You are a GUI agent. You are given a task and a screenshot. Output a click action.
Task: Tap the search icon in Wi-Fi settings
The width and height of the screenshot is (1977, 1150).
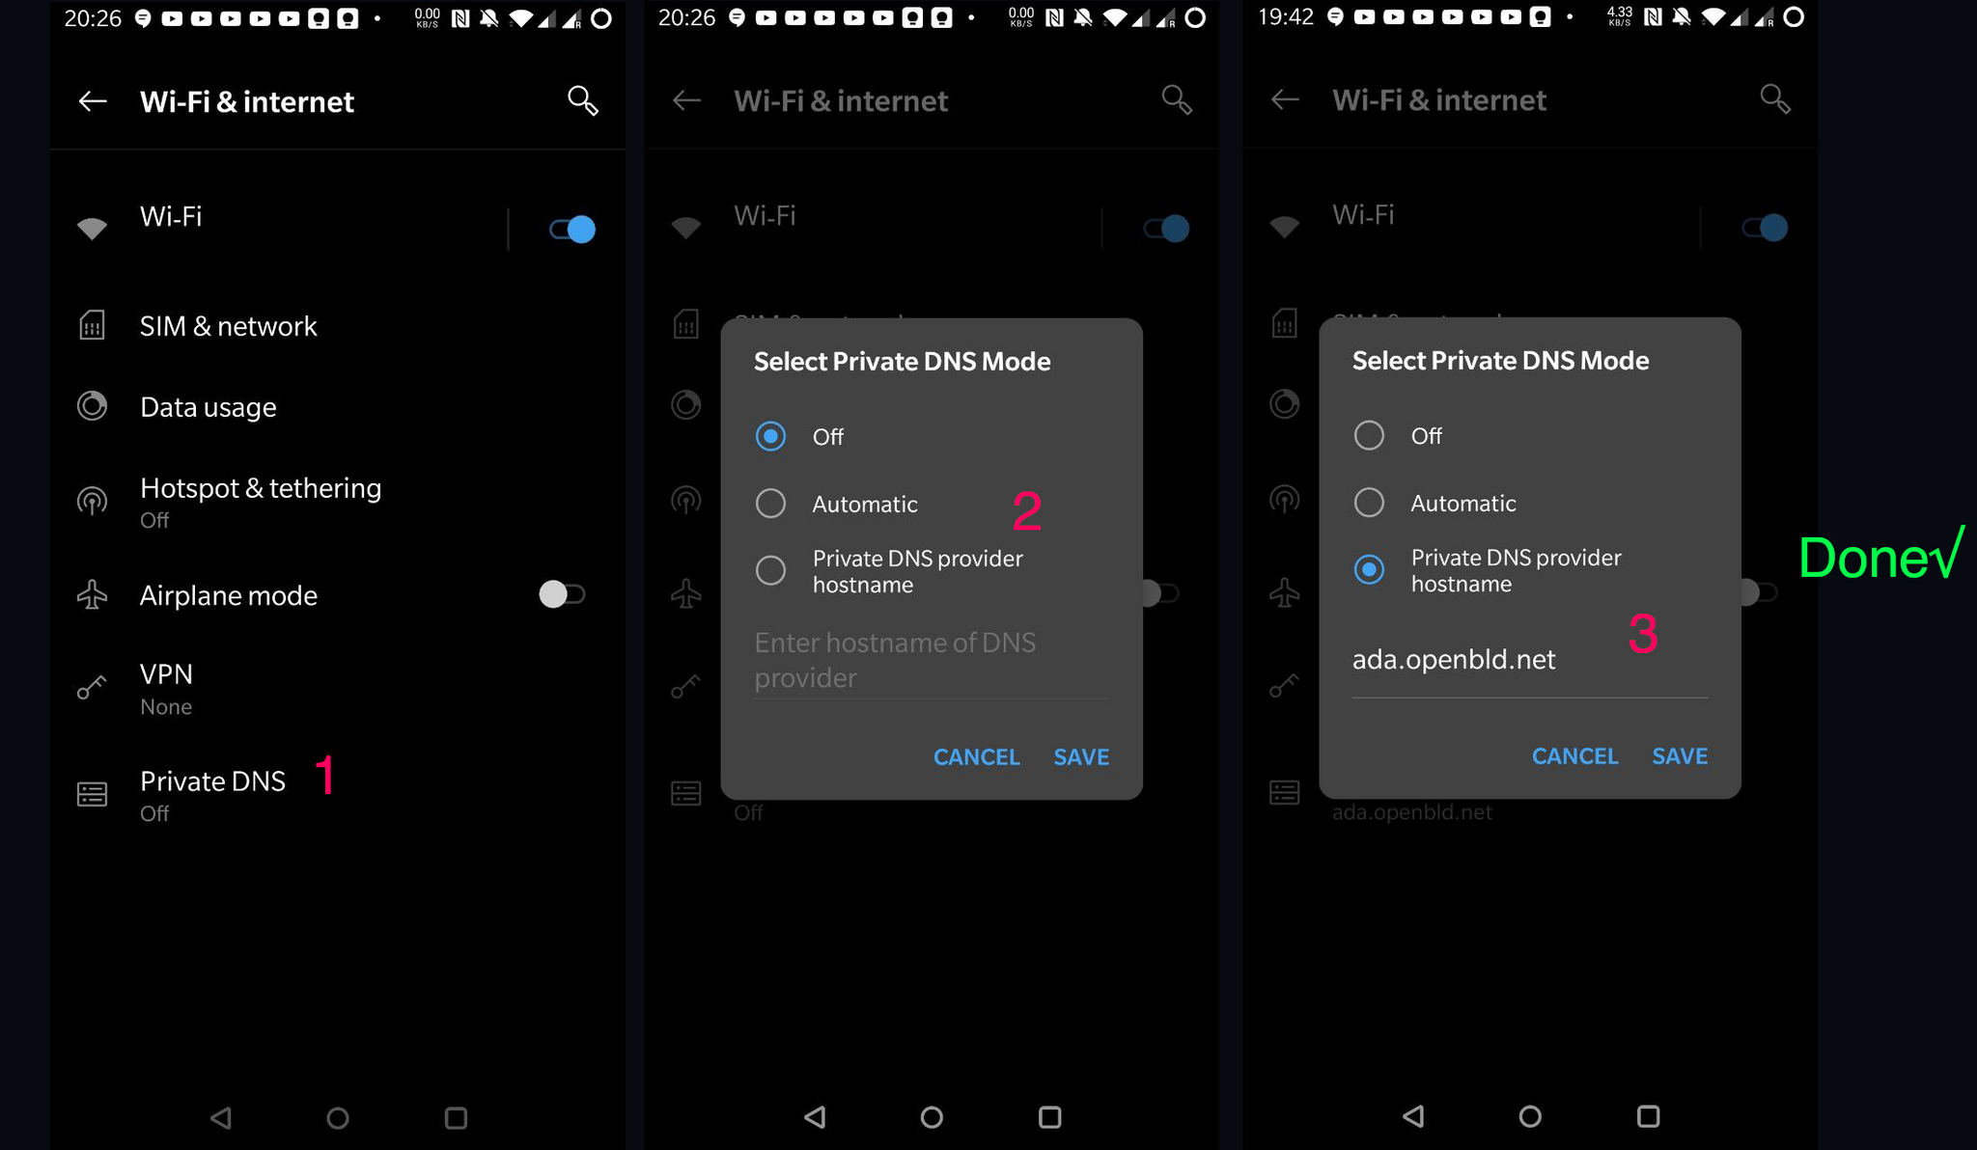(x=580, y=102)
